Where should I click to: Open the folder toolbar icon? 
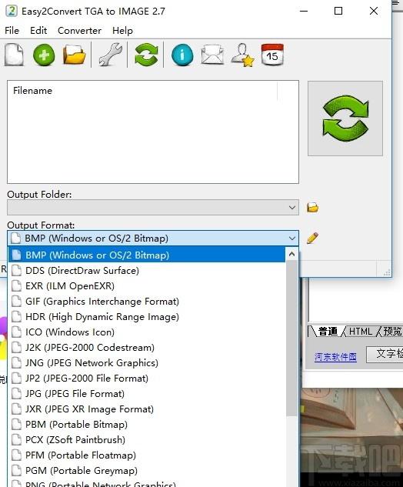click(74, 55)
